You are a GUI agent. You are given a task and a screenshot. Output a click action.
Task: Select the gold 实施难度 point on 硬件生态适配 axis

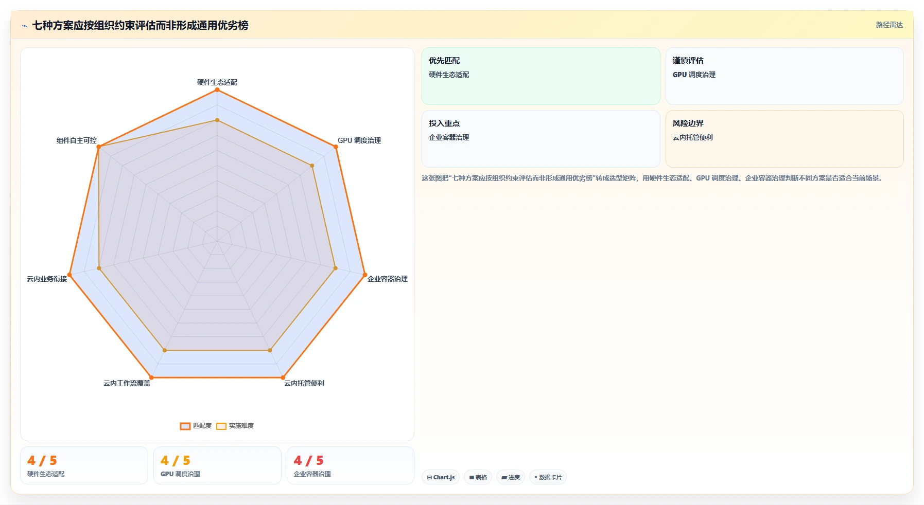217,120
